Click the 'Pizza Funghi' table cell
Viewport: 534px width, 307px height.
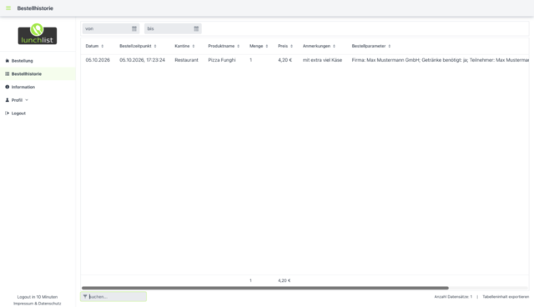(x=222, y=60)
